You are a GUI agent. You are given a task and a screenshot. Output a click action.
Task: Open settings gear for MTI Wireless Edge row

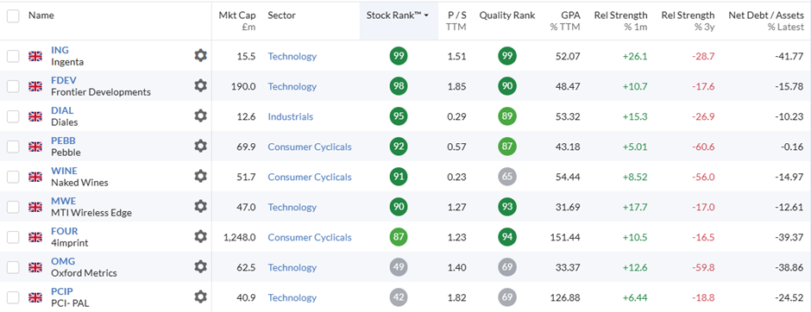(x=200, y=207)
